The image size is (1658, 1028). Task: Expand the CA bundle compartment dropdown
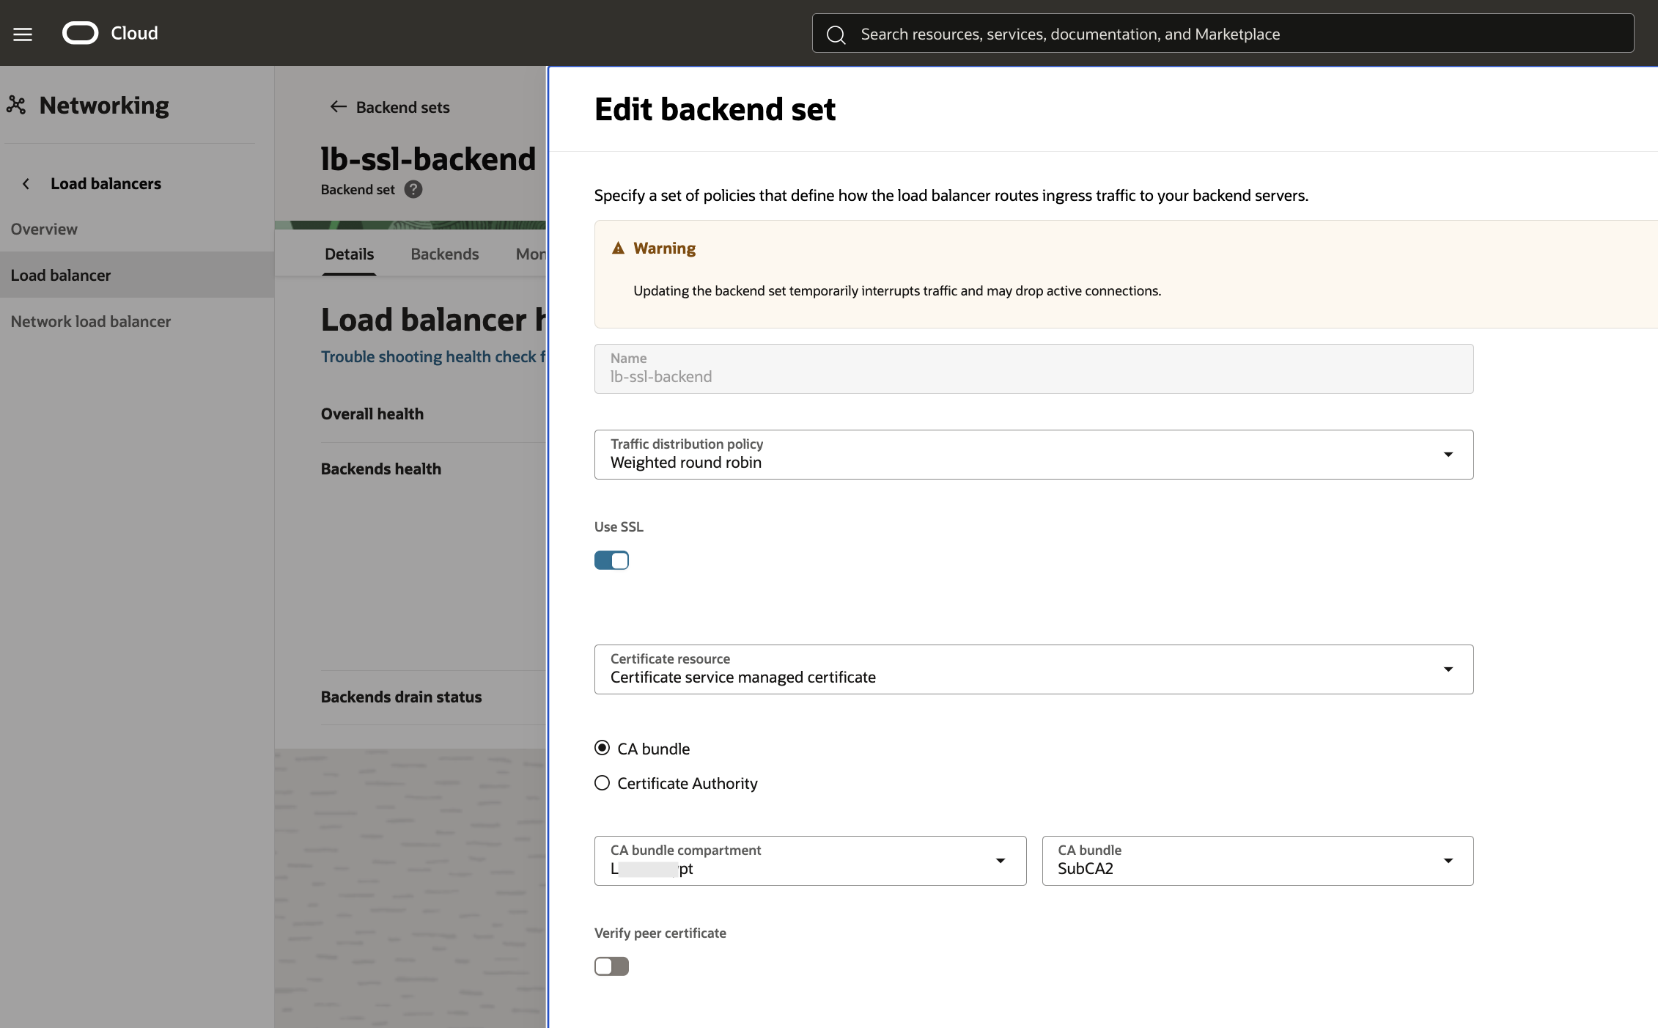pos(1000,860)
